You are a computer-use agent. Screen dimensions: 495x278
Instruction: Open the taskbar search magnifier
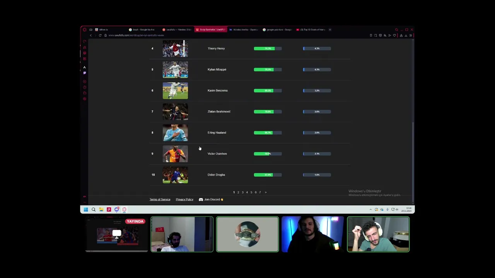[94, 209]
